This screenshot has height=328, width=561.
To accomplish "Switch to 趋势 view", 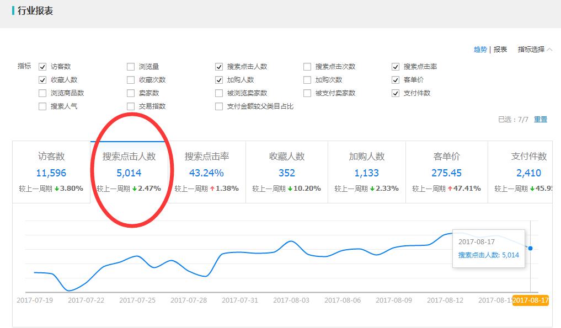I will (x=480, y=50).
